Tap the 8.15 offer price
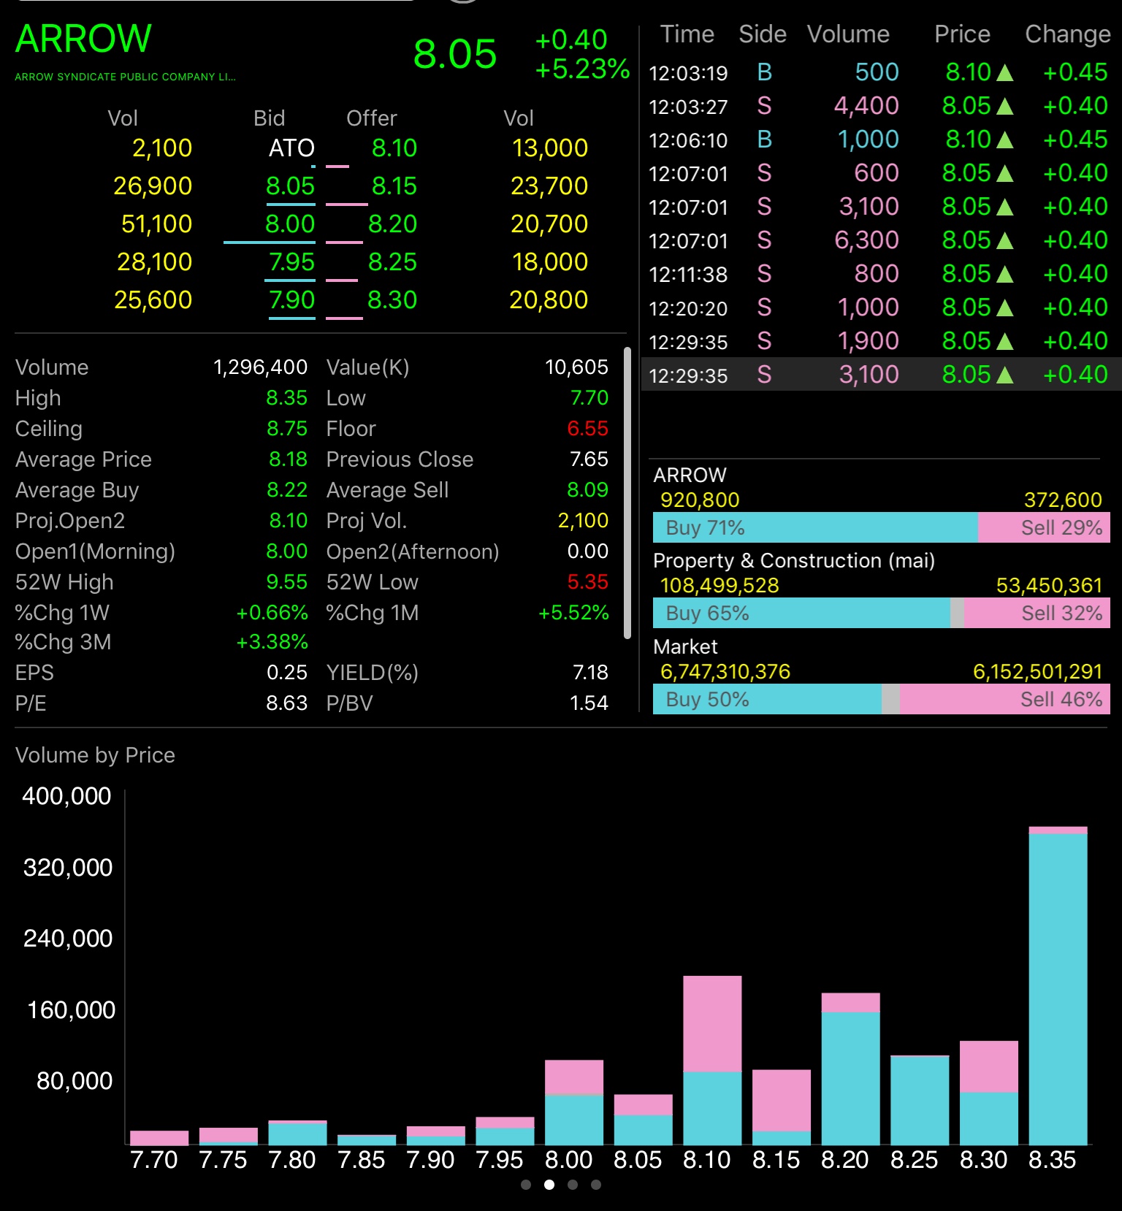 (x=394, y=186)
